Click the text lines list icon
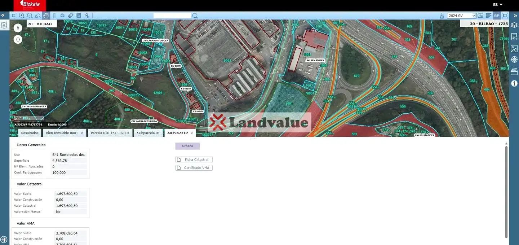This screenshot has height=245, width=519. (488, 16)
